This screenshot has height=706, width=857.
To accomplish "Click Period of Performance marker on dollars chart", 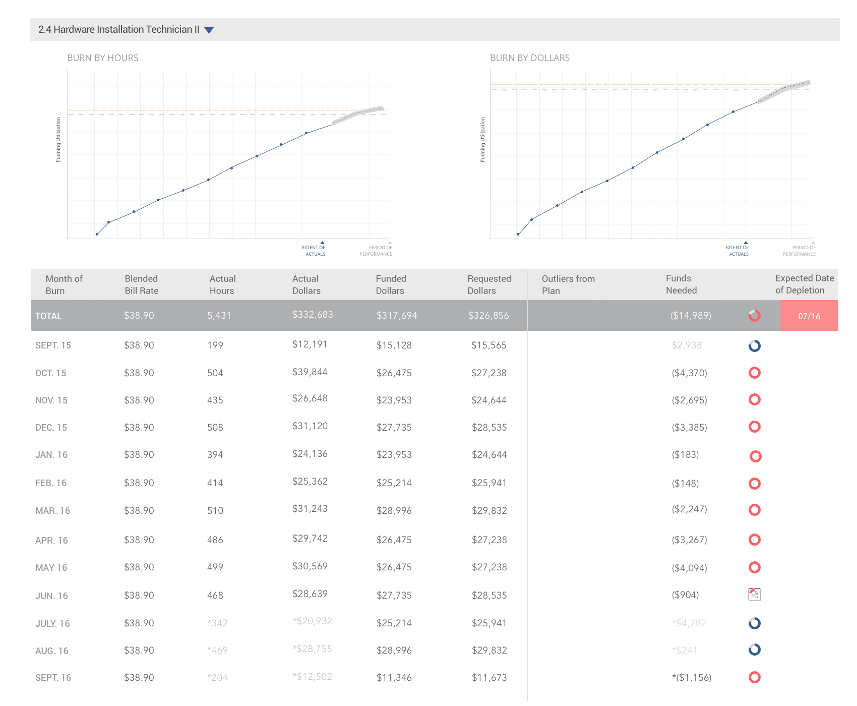I will (x=813, y=243).
